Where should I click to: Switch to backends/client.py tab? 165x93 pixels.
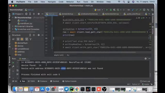[112, 14]
